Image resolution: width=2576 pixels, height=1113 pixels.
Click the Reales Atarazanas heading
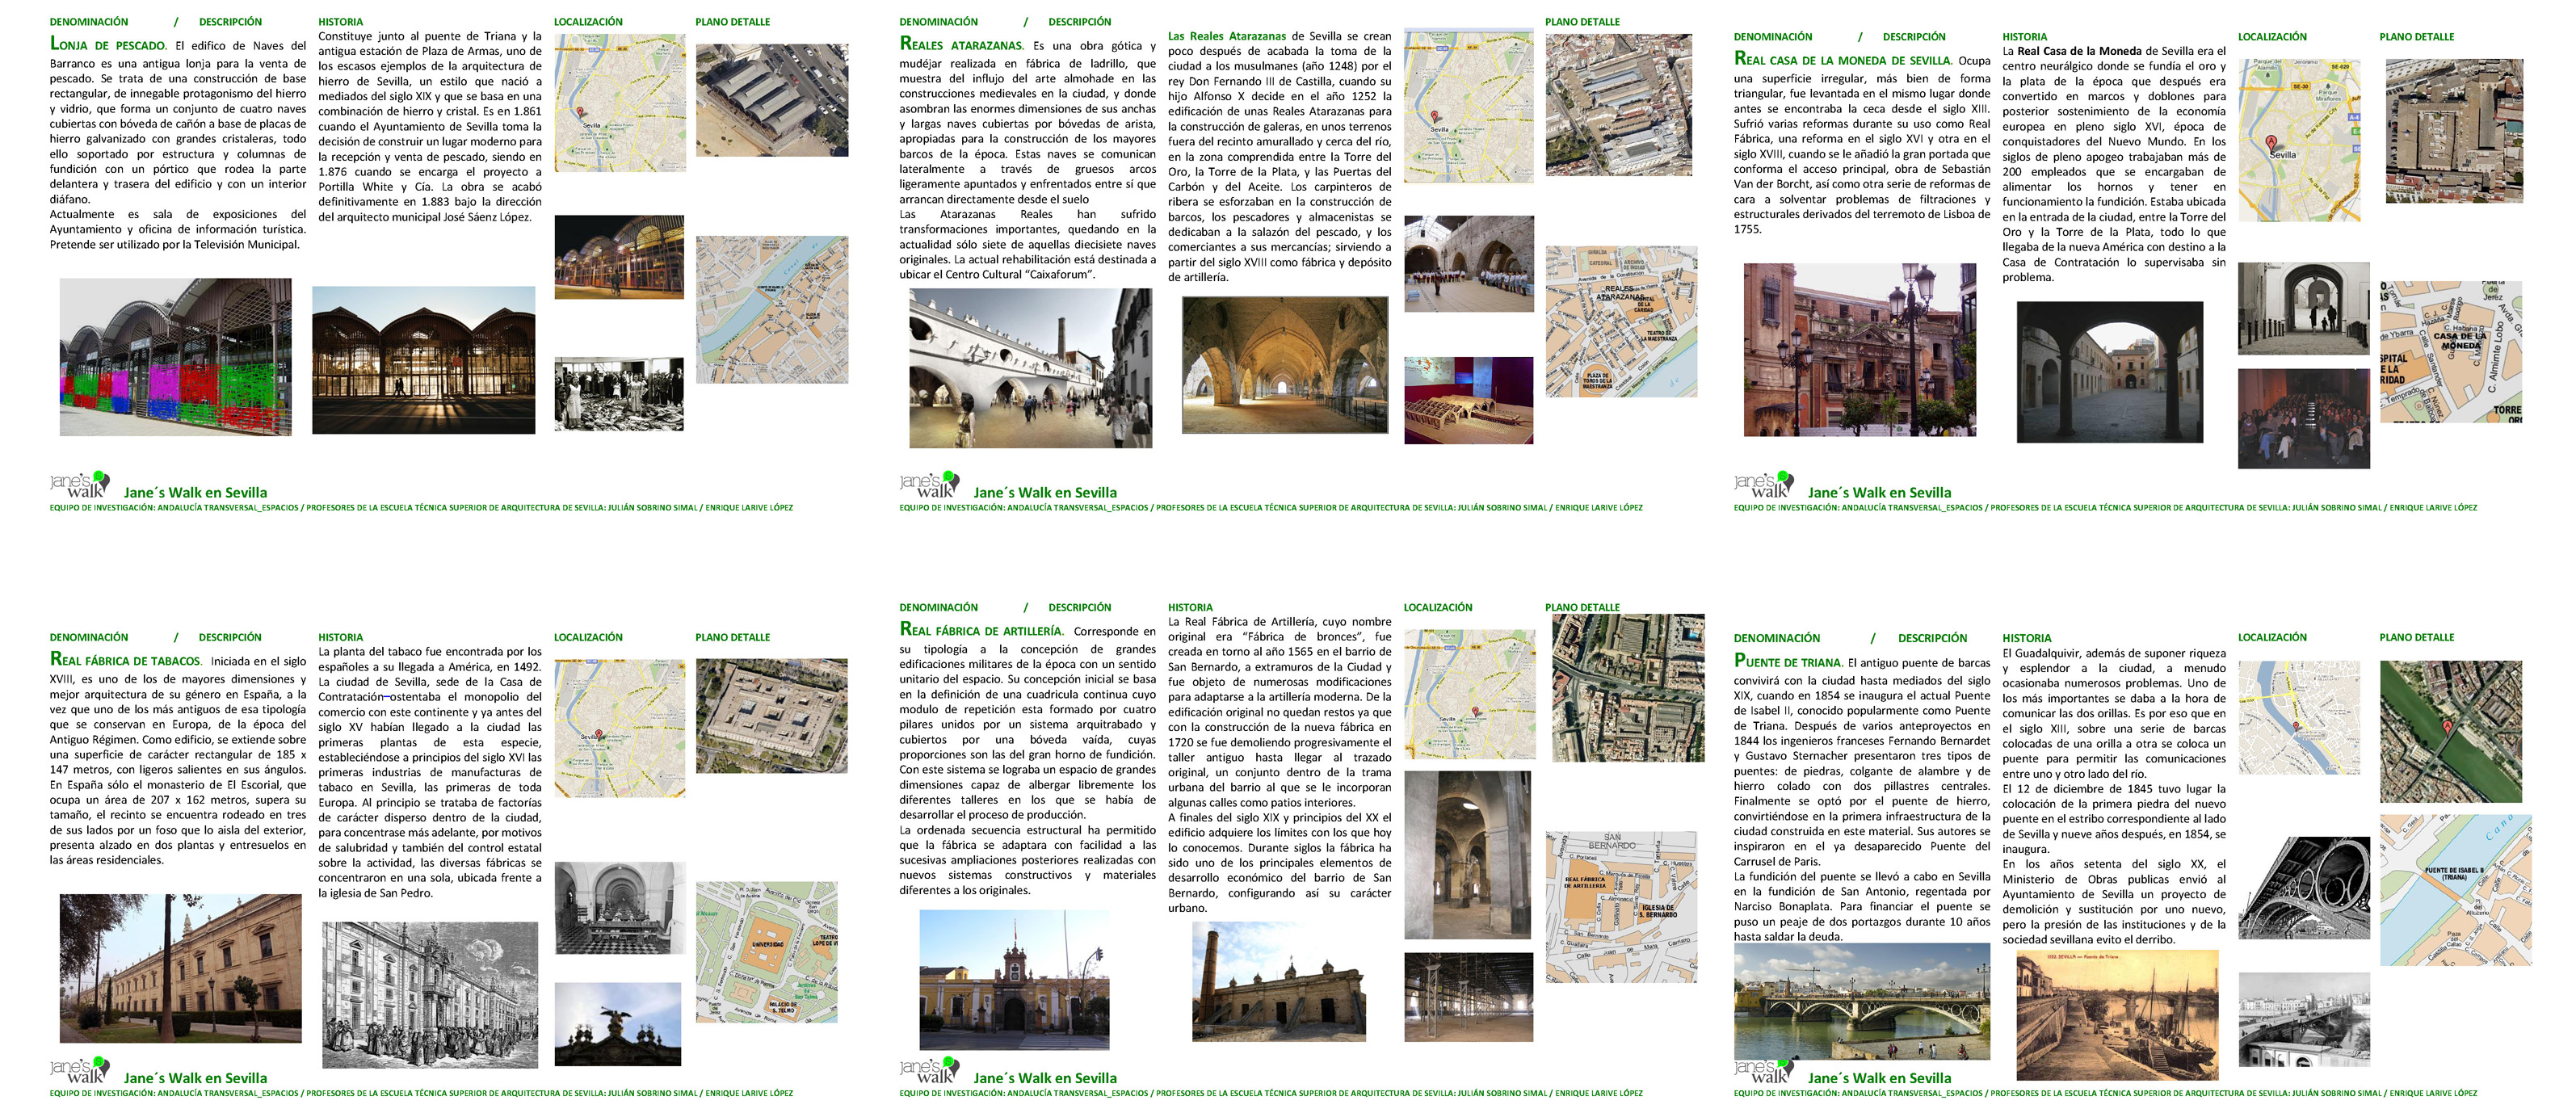pos(961,45)
